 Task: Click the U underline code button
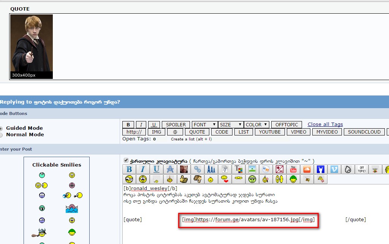click(x=154, y=124)
